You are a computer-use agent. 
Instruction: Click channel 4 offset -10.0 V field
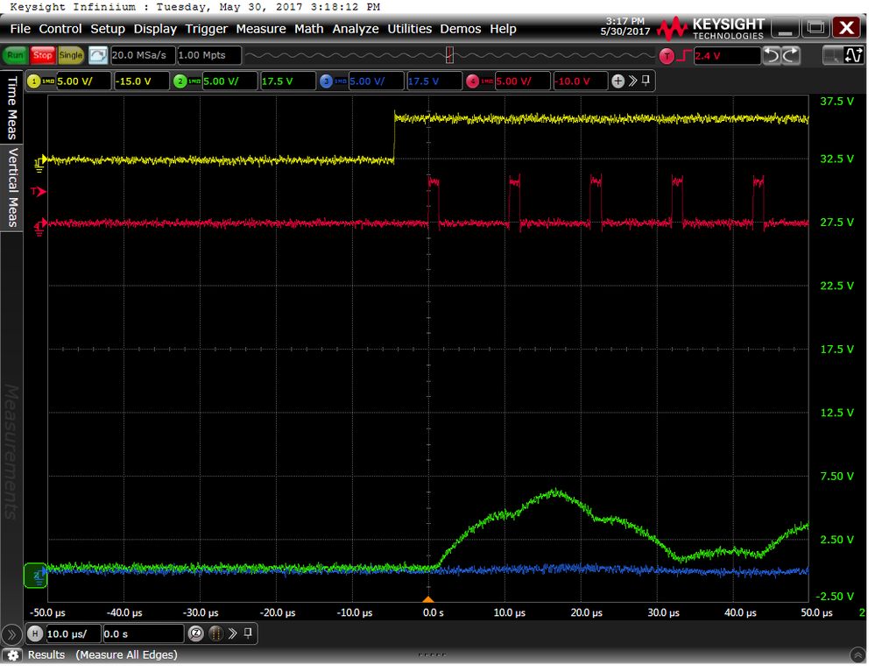tap(581, 81)
